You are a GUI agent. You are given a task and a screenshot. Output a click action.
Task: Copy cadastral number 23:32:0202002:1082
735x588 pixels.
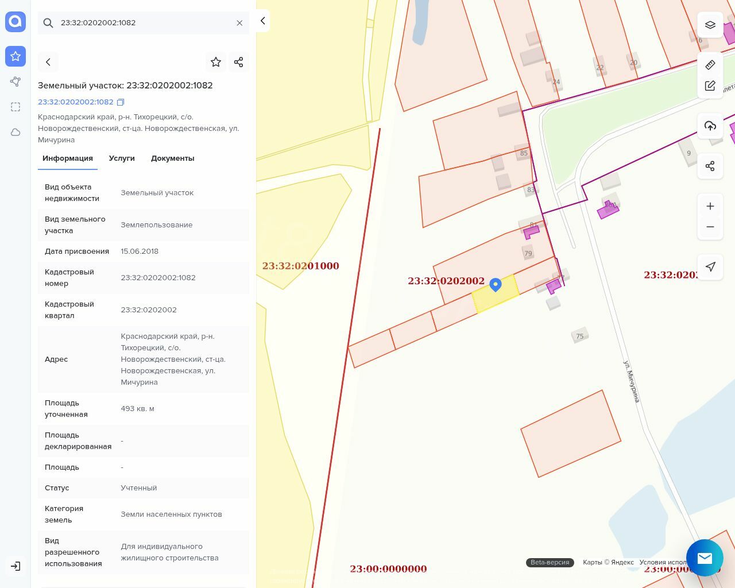(121, 102)
